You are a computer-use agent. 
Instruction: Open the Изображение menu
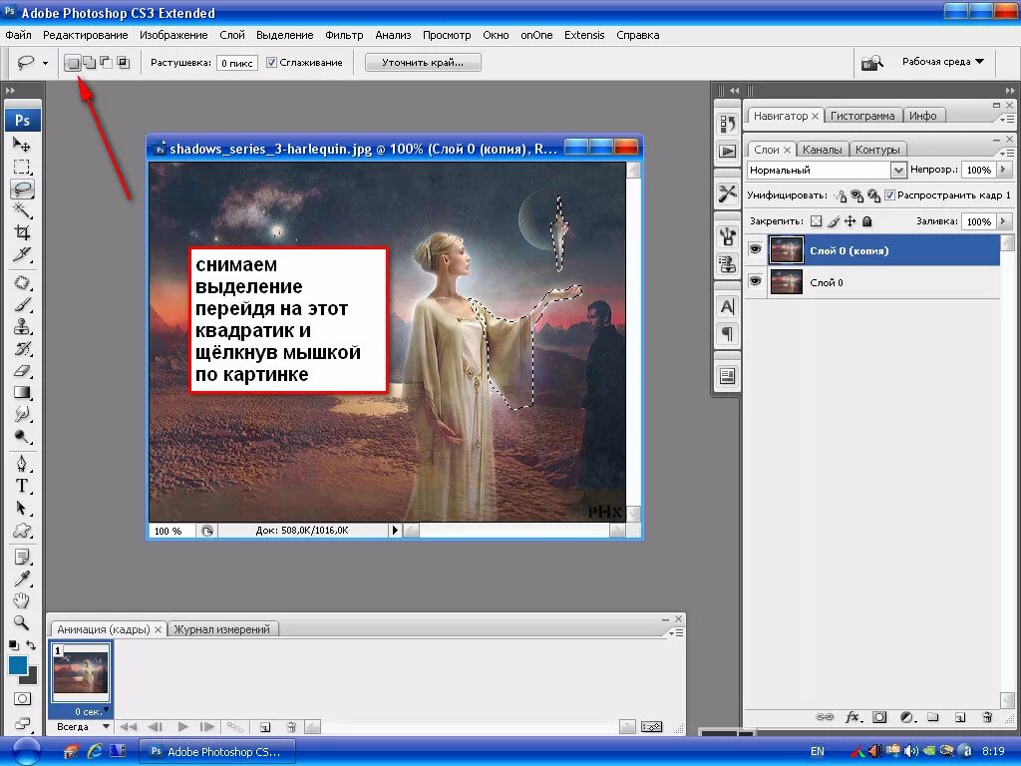tap(173, 35)
